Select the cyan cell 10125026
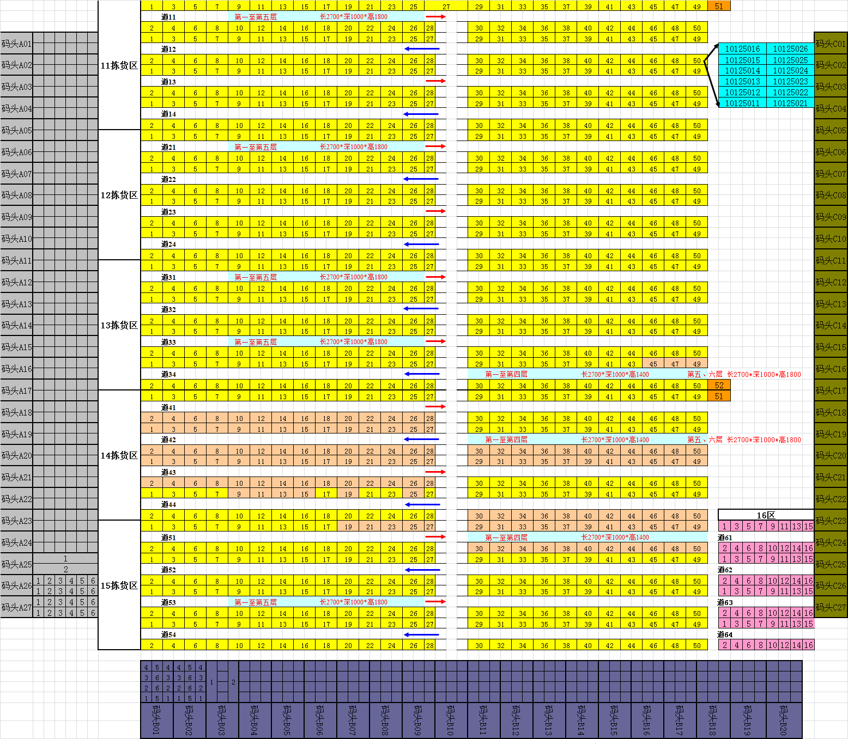The height and width of the screenshot is (739, 848). click(x=790, y=49)
